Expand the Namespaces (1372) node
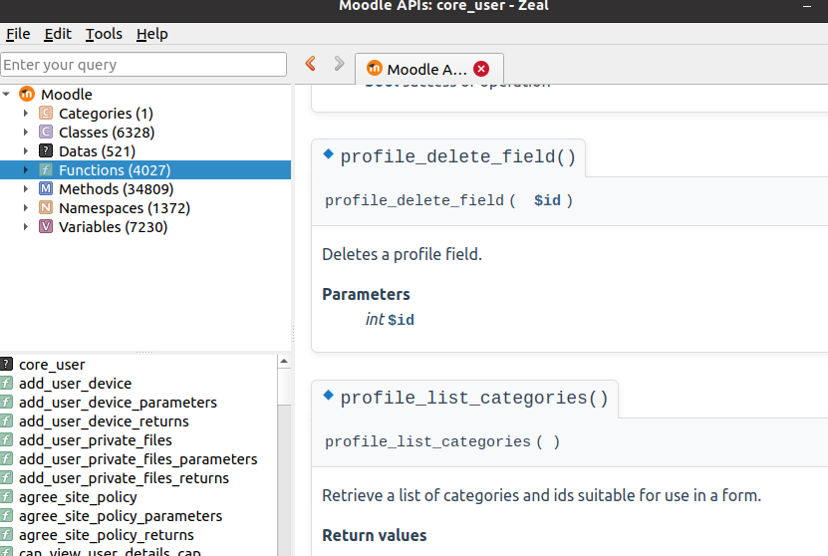The image size is (828, 556). tap(25, 208)
